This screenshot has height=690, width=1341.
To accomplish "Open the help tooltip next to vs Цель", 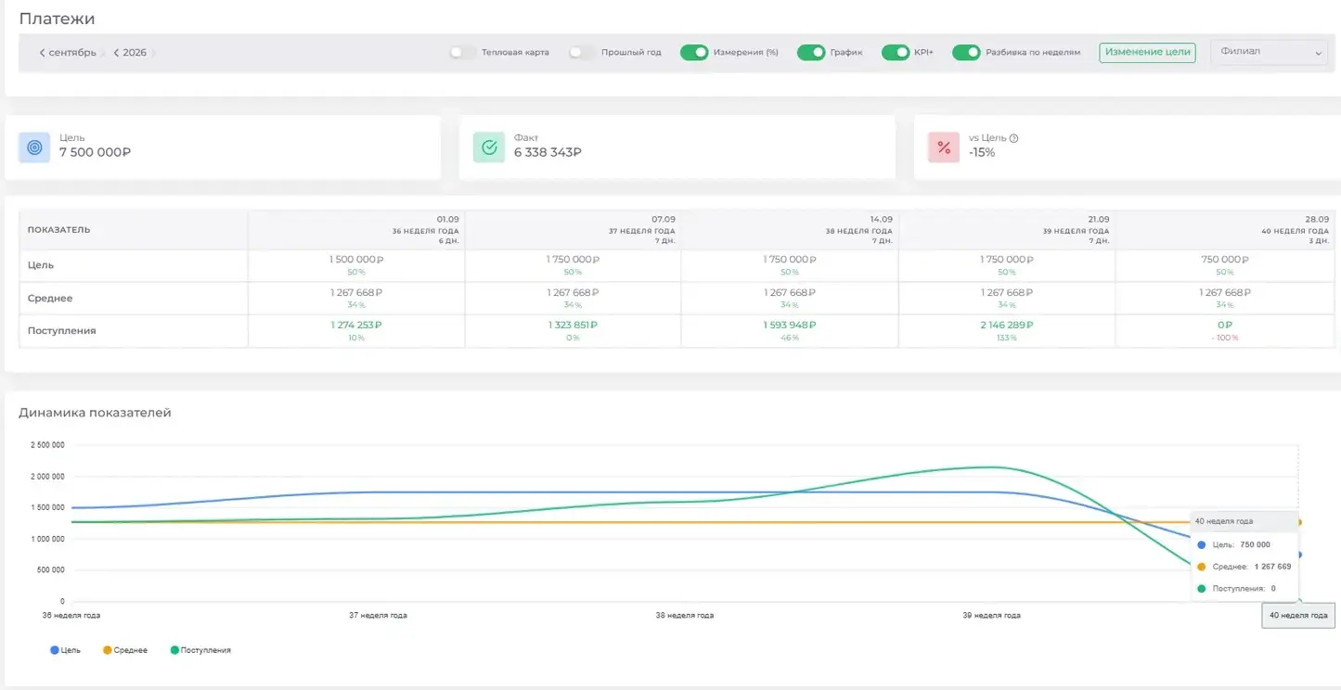I will pyautogui.click(x=1013, y=138).
